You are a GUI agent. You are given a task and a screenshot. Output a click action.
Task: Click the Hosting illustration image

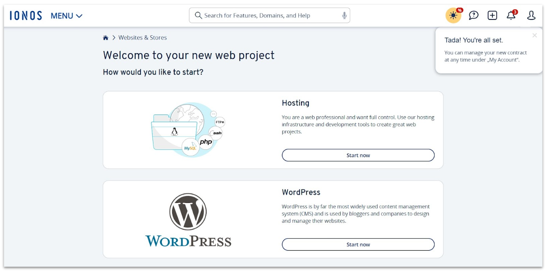pos(188,130)
